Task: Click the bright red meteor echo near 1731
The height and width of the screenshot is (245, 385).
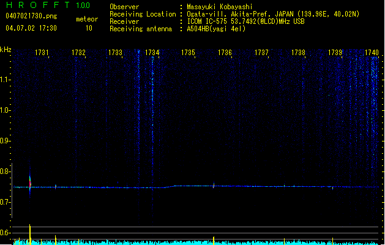Action: 30,184
